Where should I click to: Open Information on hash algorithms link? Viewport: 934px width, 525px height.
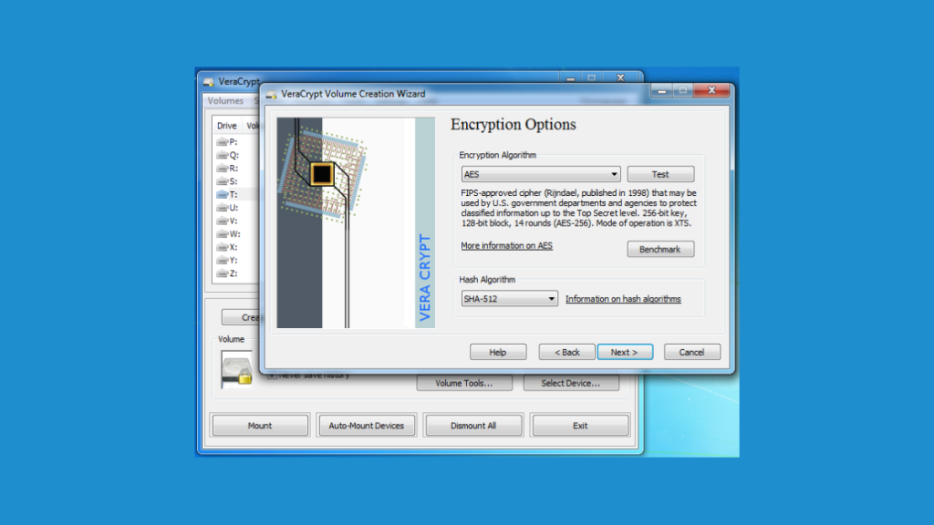[622, 299]
